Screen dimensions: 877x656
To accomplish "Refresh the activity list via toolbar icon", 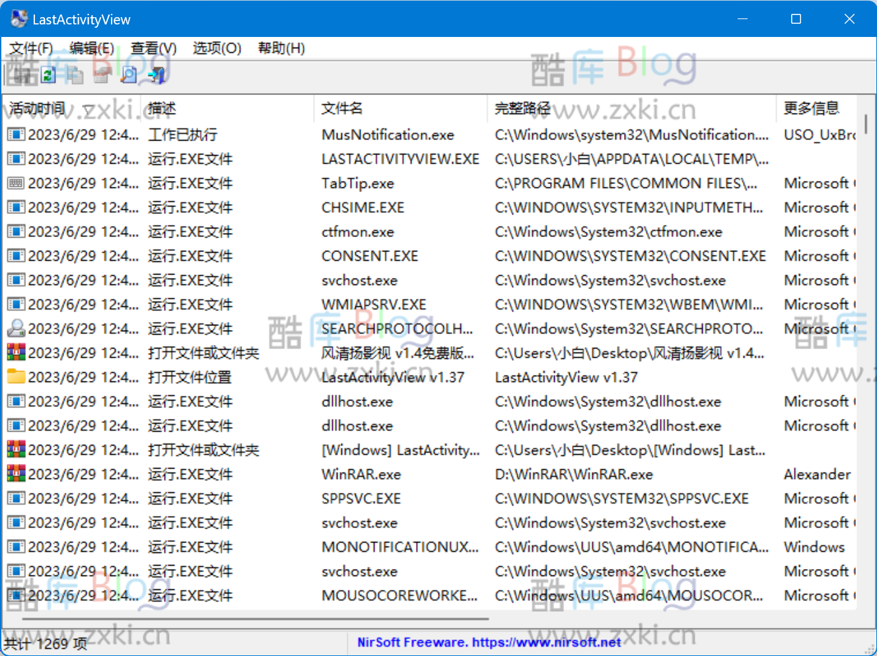I will point(48,75).
